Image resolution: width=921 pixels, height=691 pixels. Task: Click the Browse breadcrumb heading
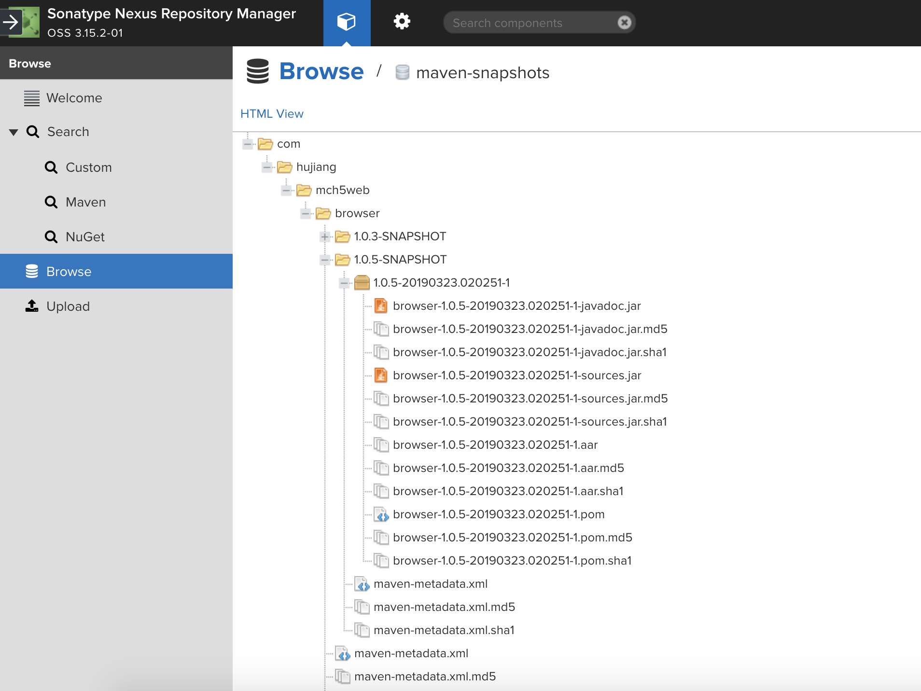pyautogui.click(x=321, y=71)
